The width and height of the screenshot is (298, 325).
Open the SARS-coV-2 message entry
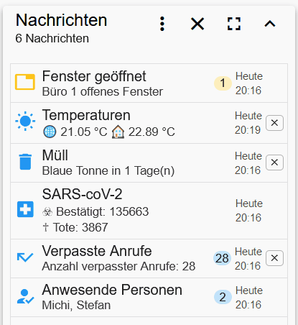click(149, 211)
